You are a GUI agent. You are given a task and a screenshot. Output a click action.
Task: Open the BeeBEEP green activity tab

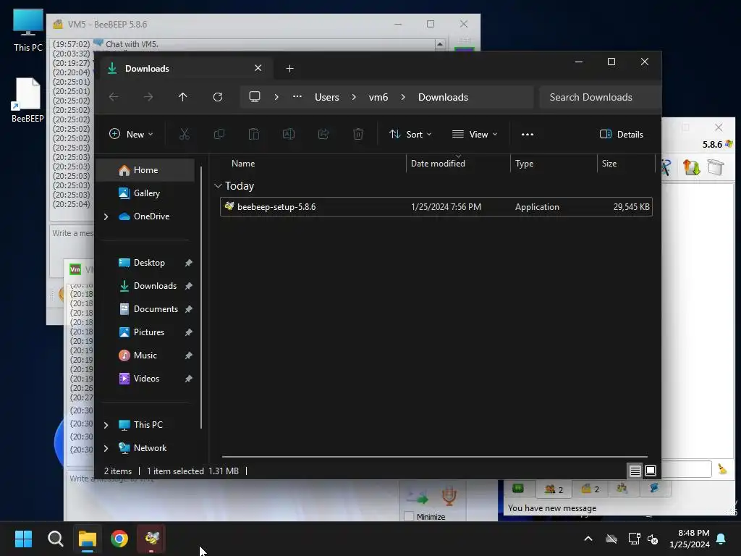(x=518, y=489)
